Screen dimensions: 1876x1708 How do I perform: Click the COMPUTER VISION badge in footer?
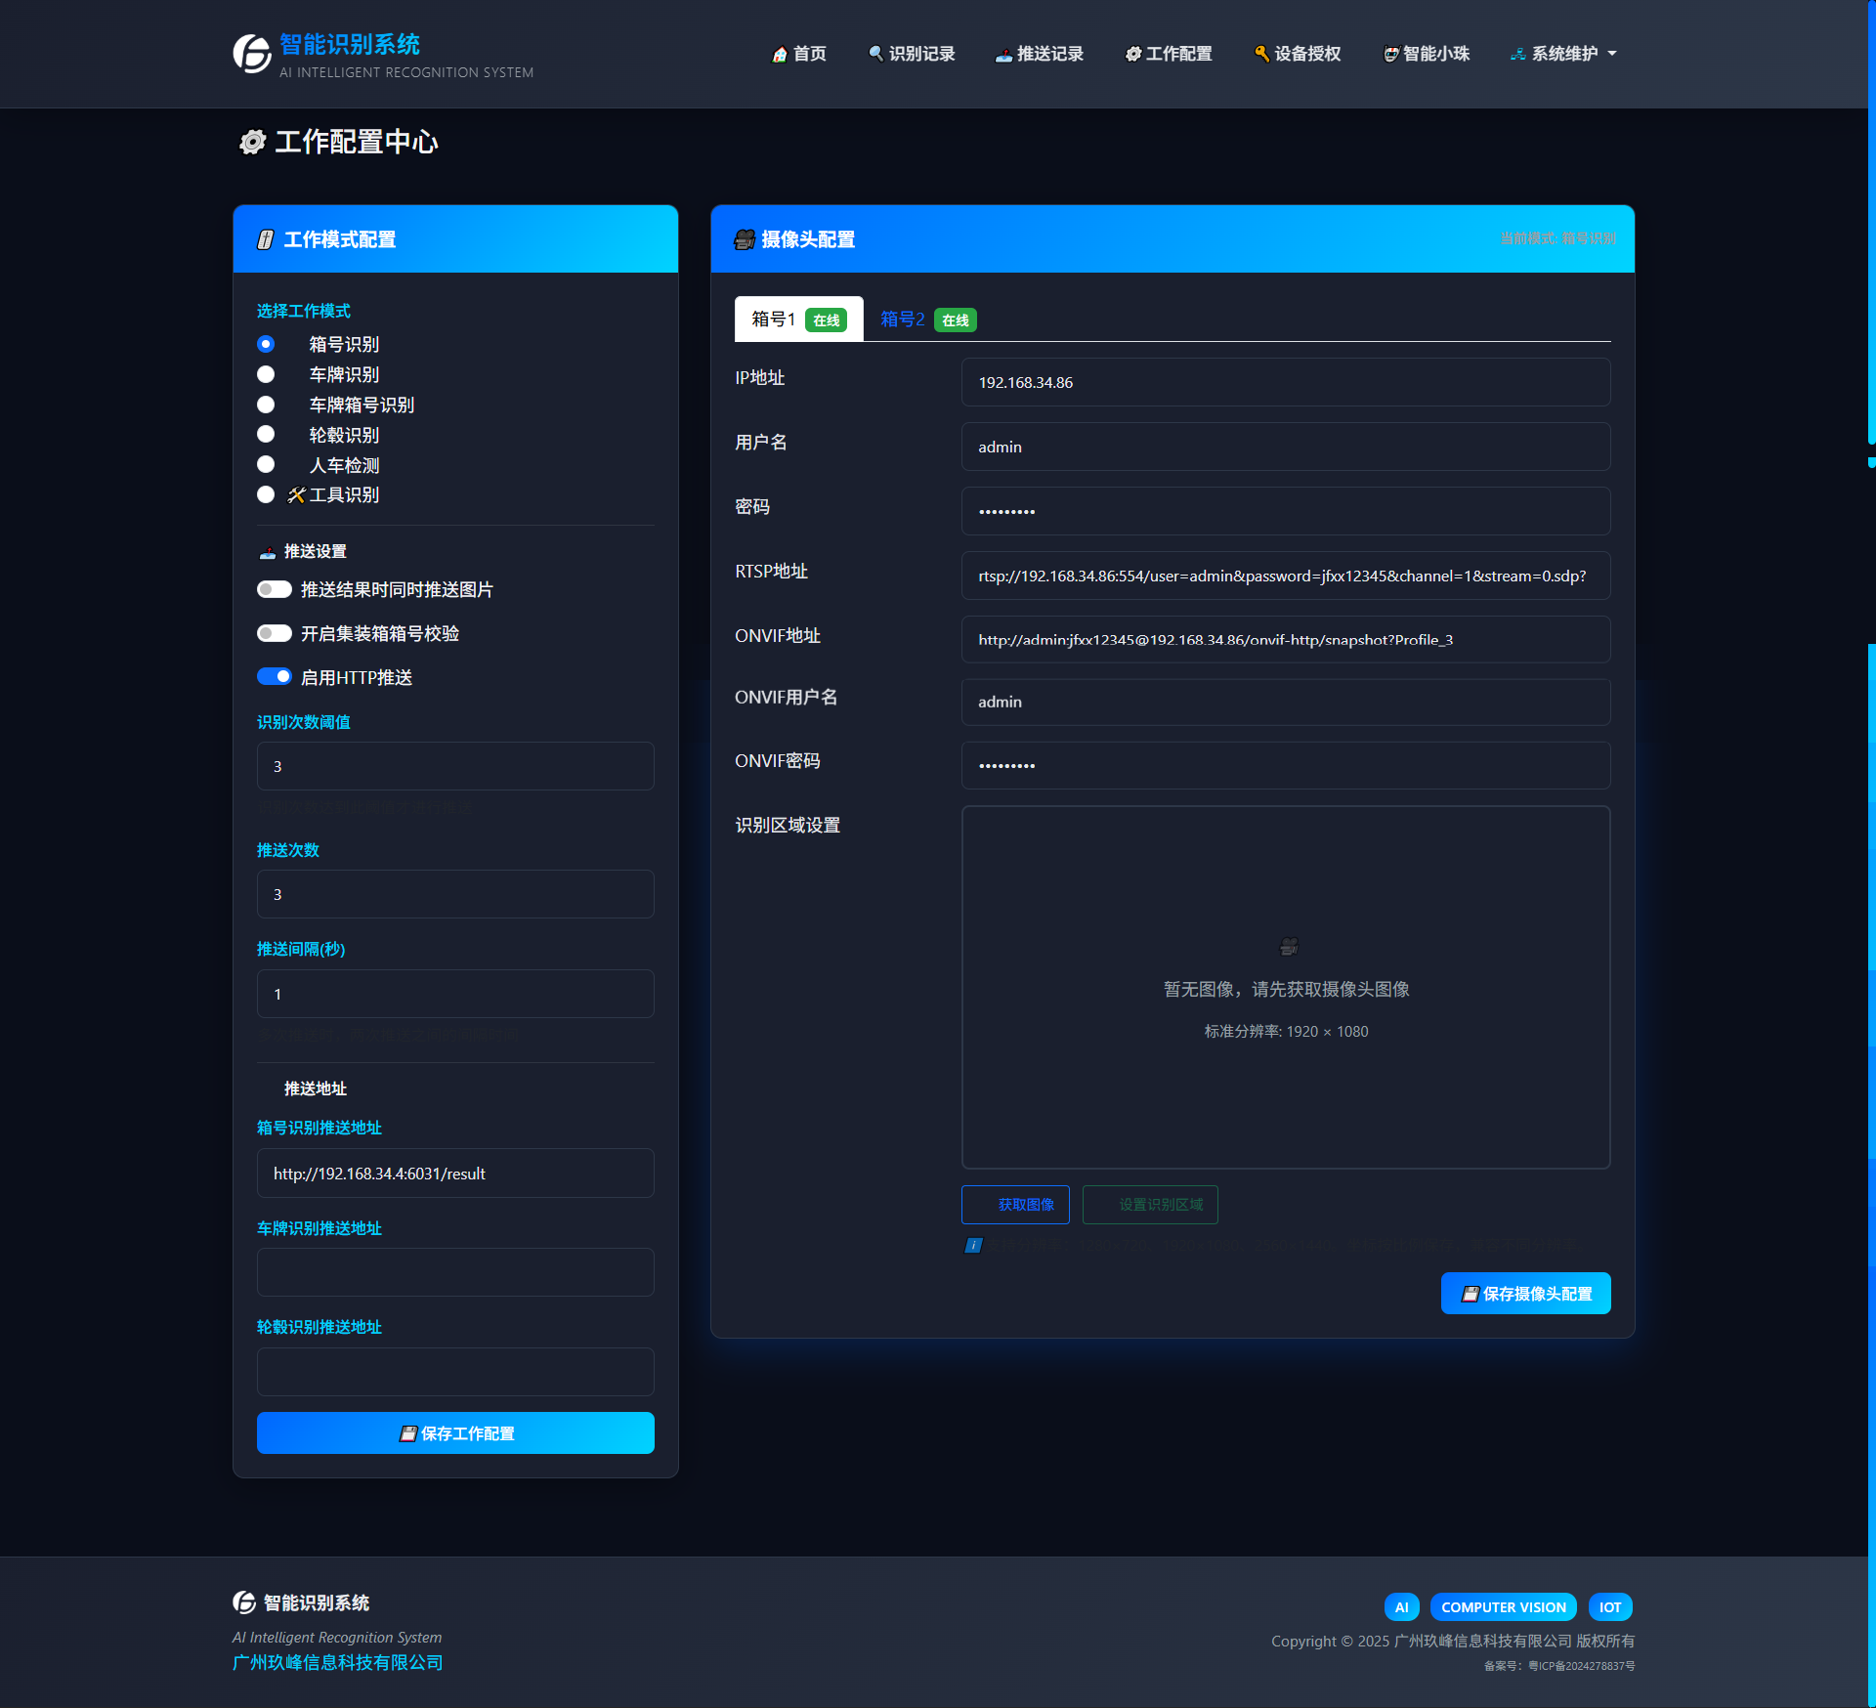coord(1504,1607)
